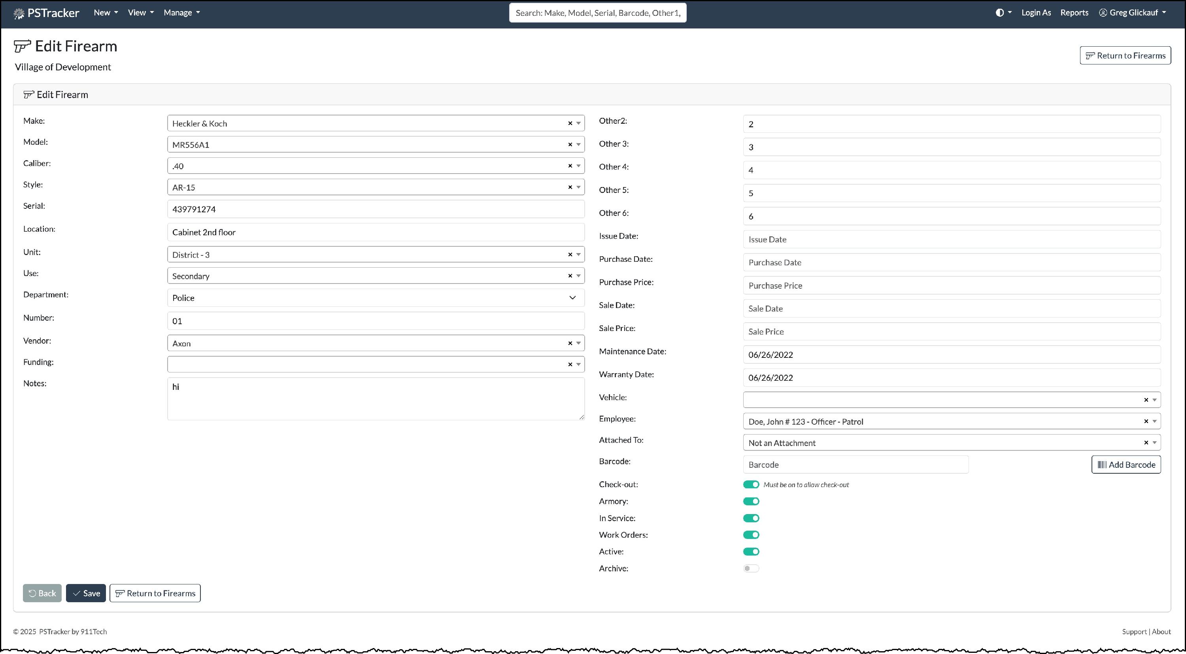Open the Style AR-15 dropdown arrow
Screen dimensions: 1186x654
click(x=578, y=187)
